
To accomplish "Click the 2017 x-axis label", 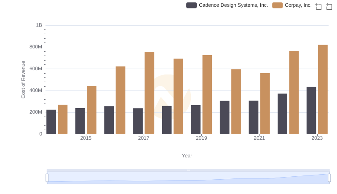I will coord(144,138).
